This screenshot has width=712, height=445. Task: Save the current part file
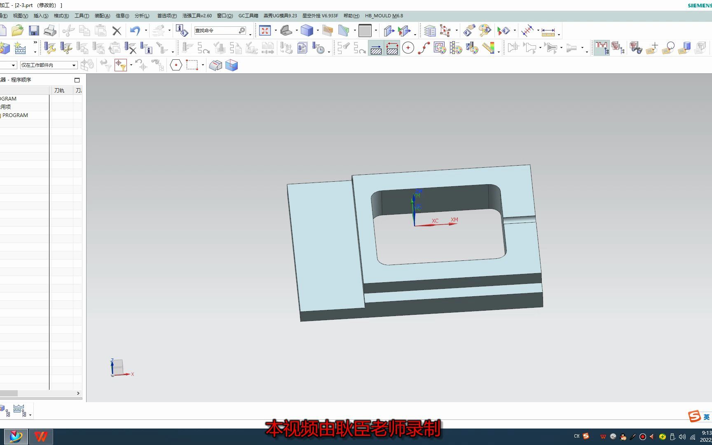point(34,30)
